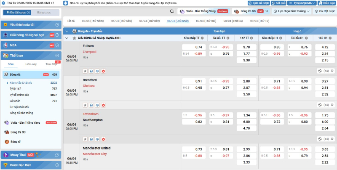This screenshot has width=337, height=170.
Task: Open Lựa chọn bình thường dropdown
Action: pyautogui.click(x=292, y=11)
